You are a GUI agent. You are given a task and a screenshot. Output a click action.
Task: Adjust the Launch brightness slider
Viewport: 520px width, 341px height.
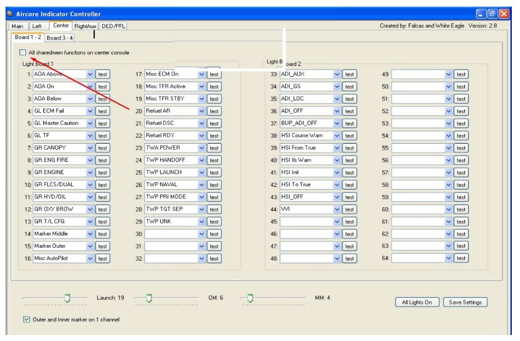point(67,298)
